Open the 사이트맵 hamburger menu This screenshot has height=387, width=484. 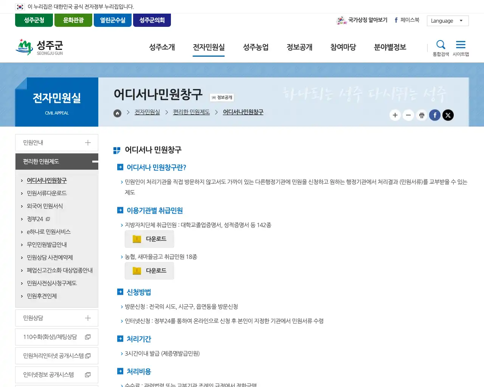pos(461,48)
